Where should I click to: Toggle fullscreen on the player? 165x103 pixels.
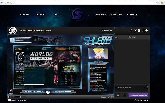coord(112,97)
